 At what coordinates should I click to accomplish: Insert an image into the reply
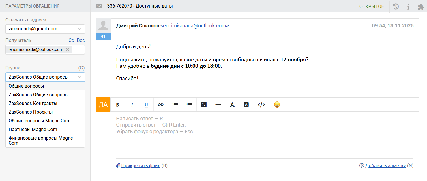pyautogui.click(x=204, y=105)
